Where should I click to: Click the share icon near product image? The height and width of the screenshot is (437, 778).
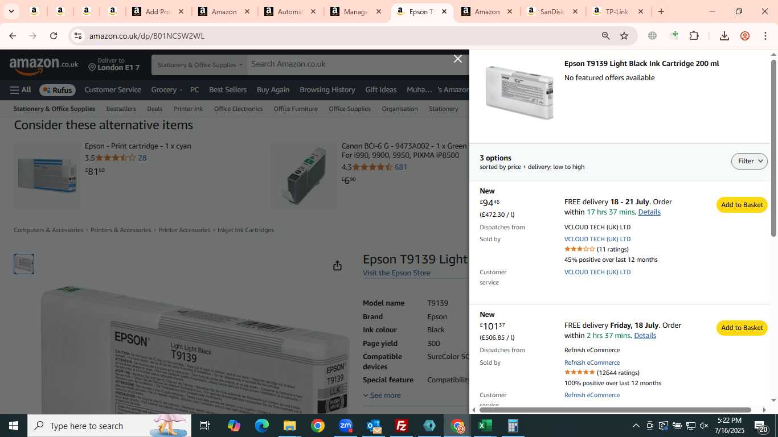pyautogui.click(x=337, y=266)
